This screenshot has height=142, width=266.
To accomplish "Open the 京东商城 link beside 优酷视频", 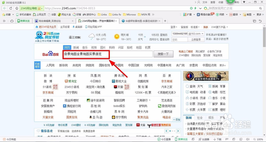I will [x=167, y=81].
